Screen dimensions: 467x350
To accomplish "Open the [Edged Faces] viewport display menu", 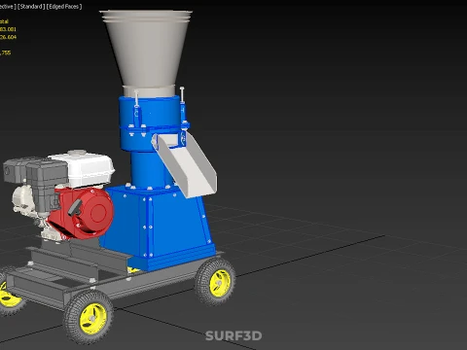I will (64, 7).
